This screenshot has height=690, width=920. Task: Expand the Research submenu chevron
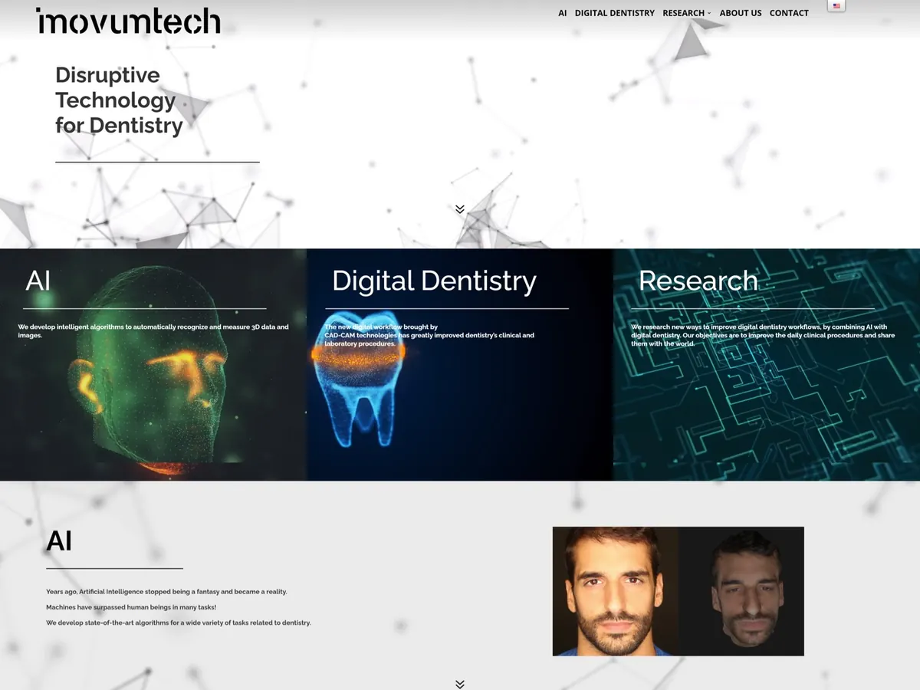tap(709, 13)
